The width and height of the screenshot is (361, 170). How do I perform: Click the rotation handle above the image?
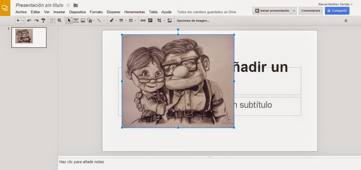tap(178, 29)
